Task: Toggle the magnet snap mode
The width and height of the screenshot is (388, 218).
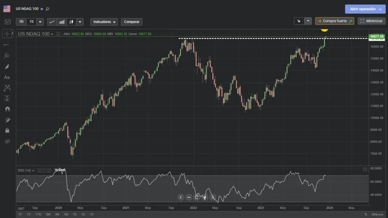Action: [x=7, y=109]
